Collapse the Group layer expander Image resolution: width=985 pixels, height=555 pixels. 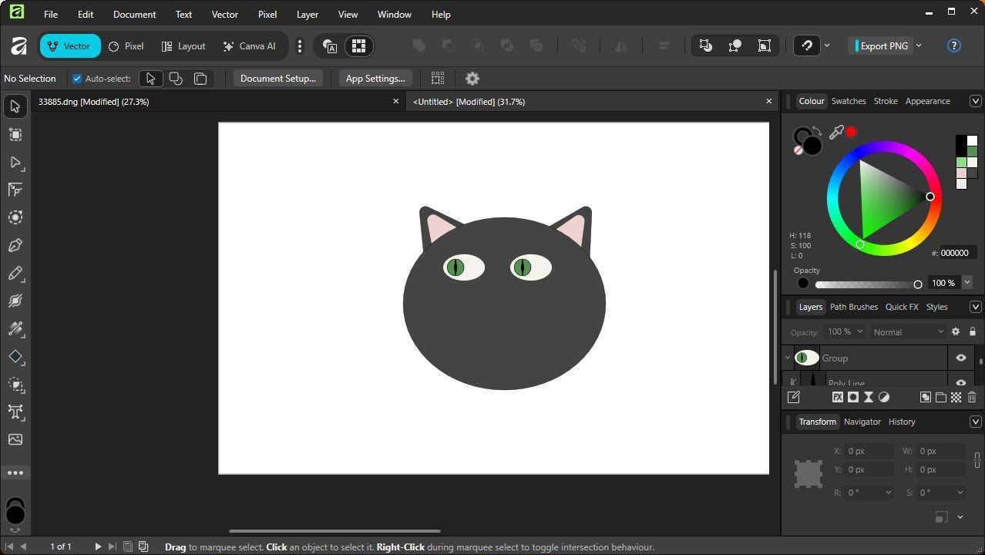point(788,358)
